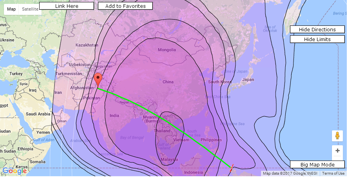348x177 pixels.
Task: Toggle Hide Directions
Action: click(x=317, y=29)
